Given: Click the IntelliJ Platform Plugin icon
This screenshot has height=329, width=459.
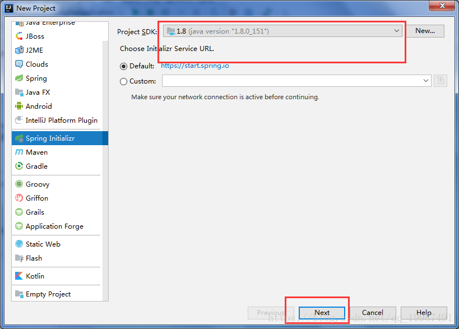Looking at the screenshot, I should point(19,120).
